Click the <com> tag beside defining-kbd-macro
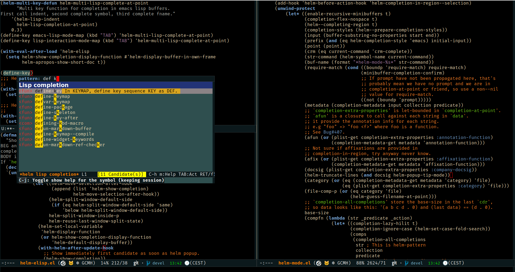The width and height of the screenshot is (515, 272). 26,123
